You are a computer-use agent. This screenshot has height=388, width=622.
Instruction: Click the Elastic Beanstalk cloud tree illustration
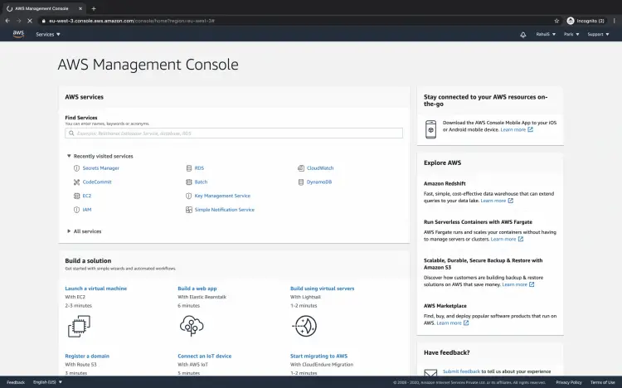click(192, 326)
